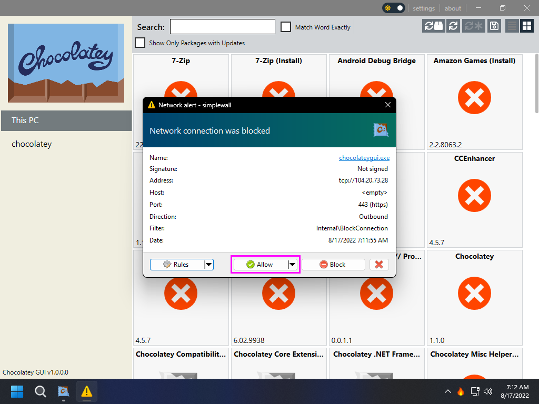Click the tcp://104.20.73.28 address value
The image size is (539, 404).
(363, 180)
